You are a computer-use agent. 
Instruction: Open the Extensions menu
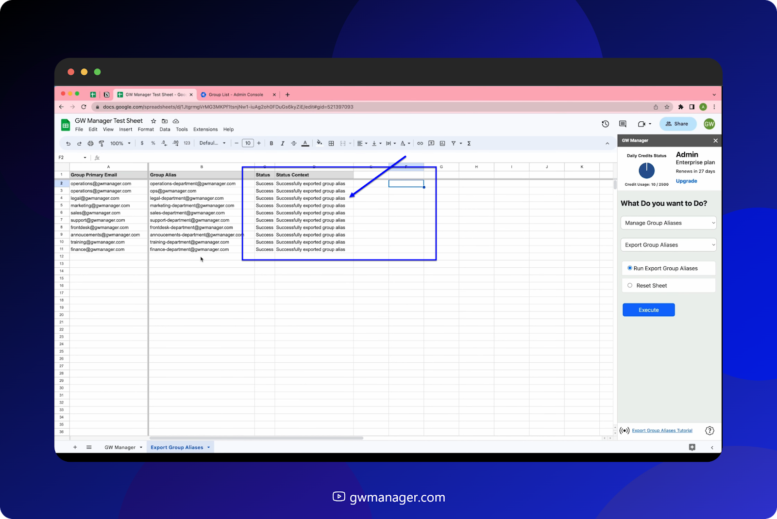205,130
